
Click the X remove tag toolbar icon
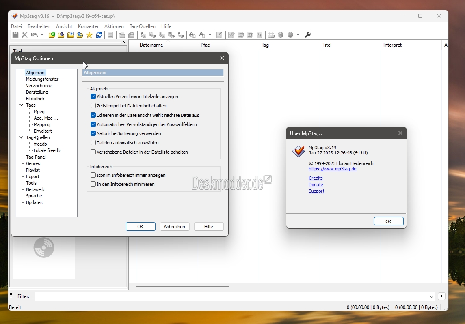[x=25, y=35]
